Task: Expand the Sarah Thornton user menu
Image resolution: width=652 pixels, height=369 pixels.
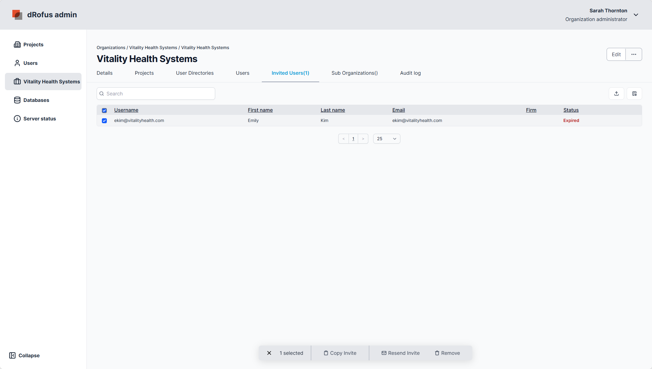Action: point(636,15)
